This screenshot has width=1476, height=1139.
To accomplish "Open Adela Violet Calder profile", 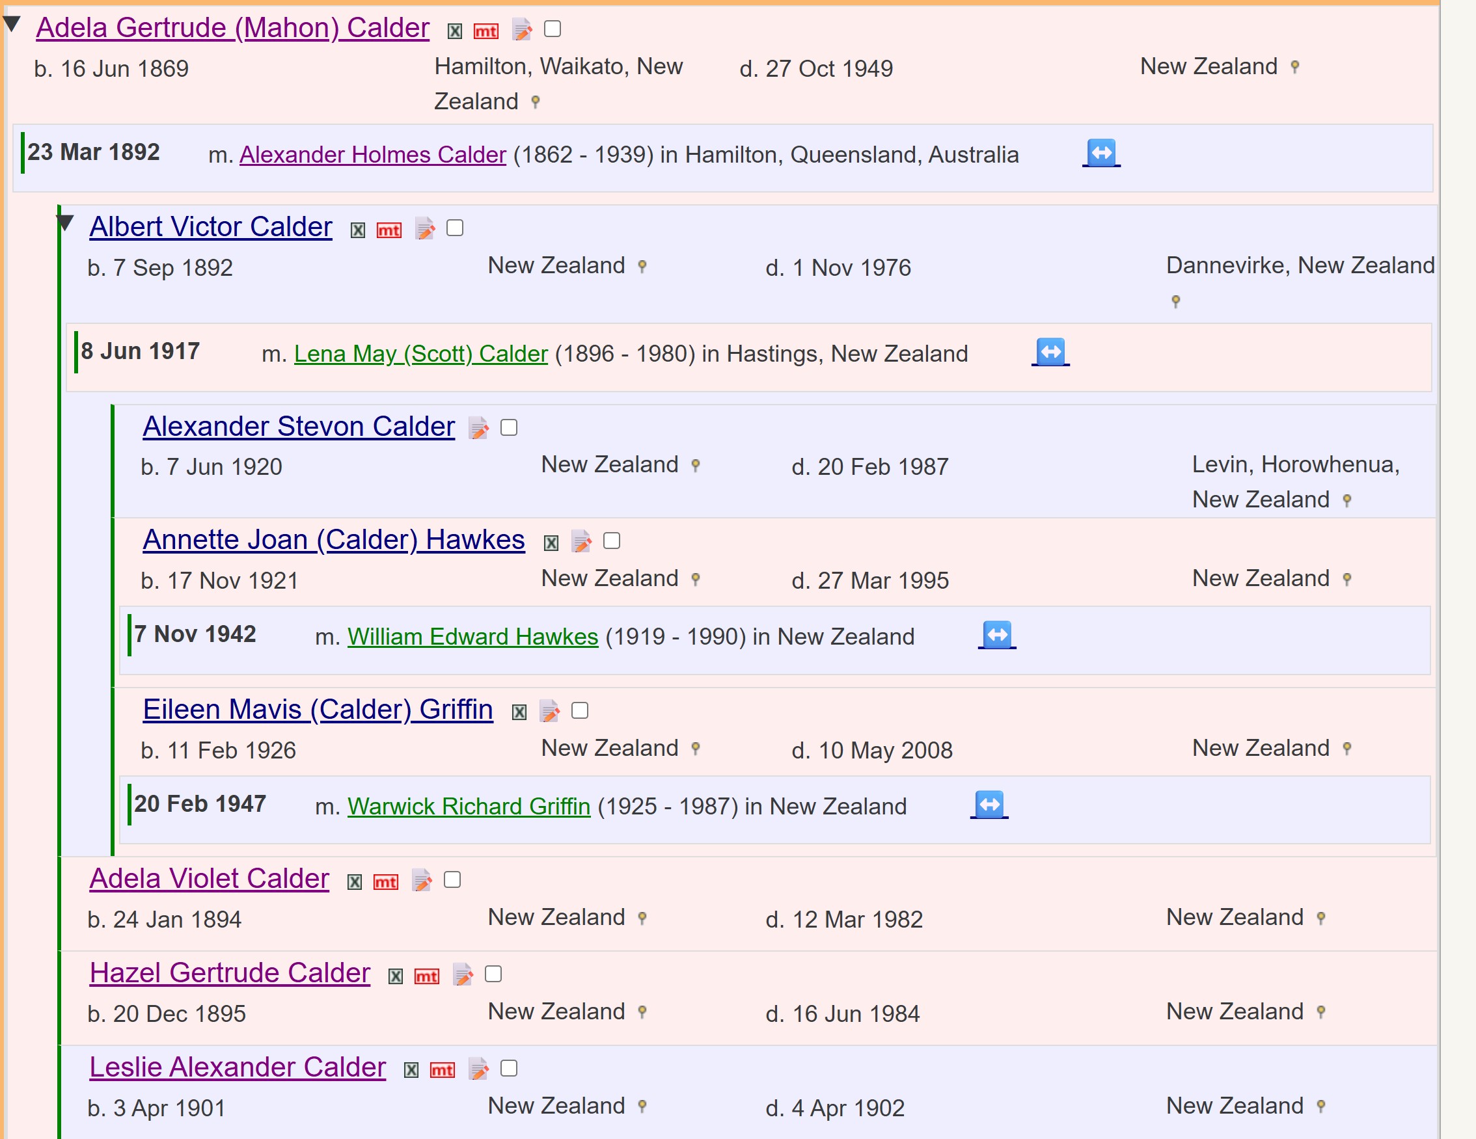I will 210,879.
